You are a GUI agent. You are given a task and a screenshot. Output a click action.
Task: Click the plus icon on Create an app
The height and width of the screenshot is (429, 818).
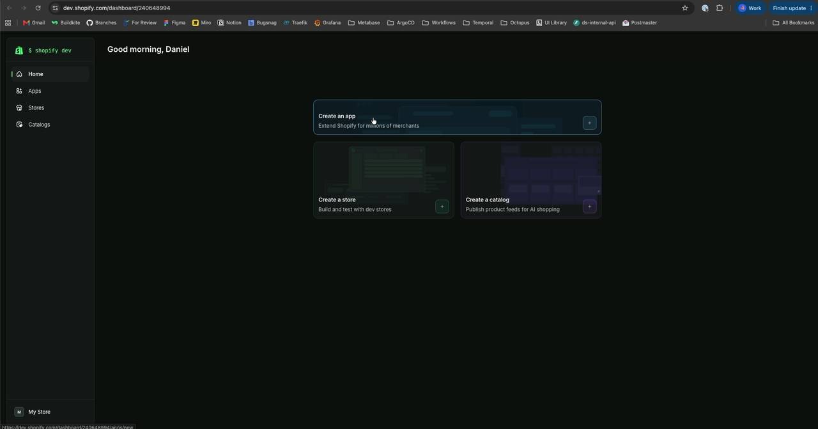click(x=589, y=123)
